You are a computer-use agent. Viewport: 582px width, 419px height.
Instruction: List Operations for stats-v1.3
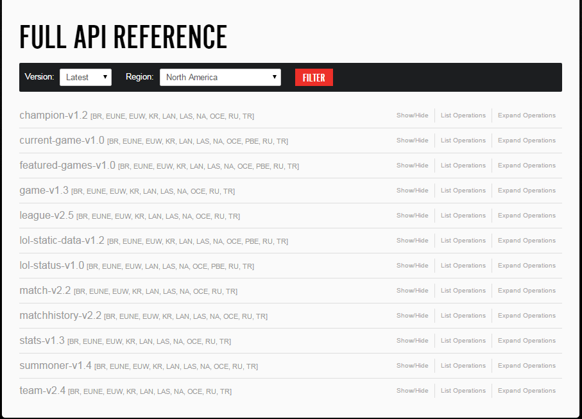tap(463, 340)
